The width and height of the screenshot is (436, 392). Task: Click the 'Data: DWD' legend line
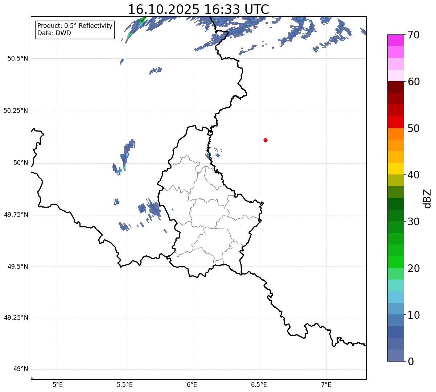coord(54,33)
